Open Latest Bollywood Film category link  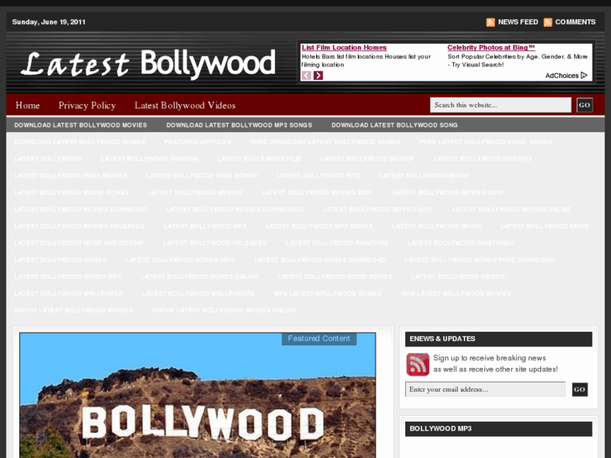(x=259, y=159)
